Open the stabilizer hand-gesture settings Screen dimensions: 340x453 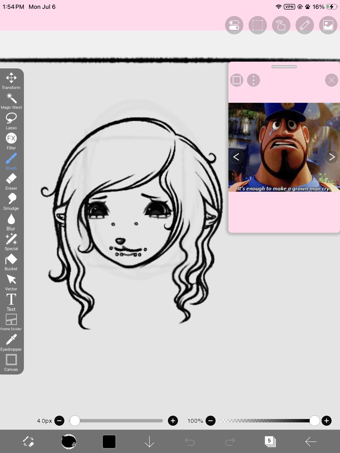(281, 25)
